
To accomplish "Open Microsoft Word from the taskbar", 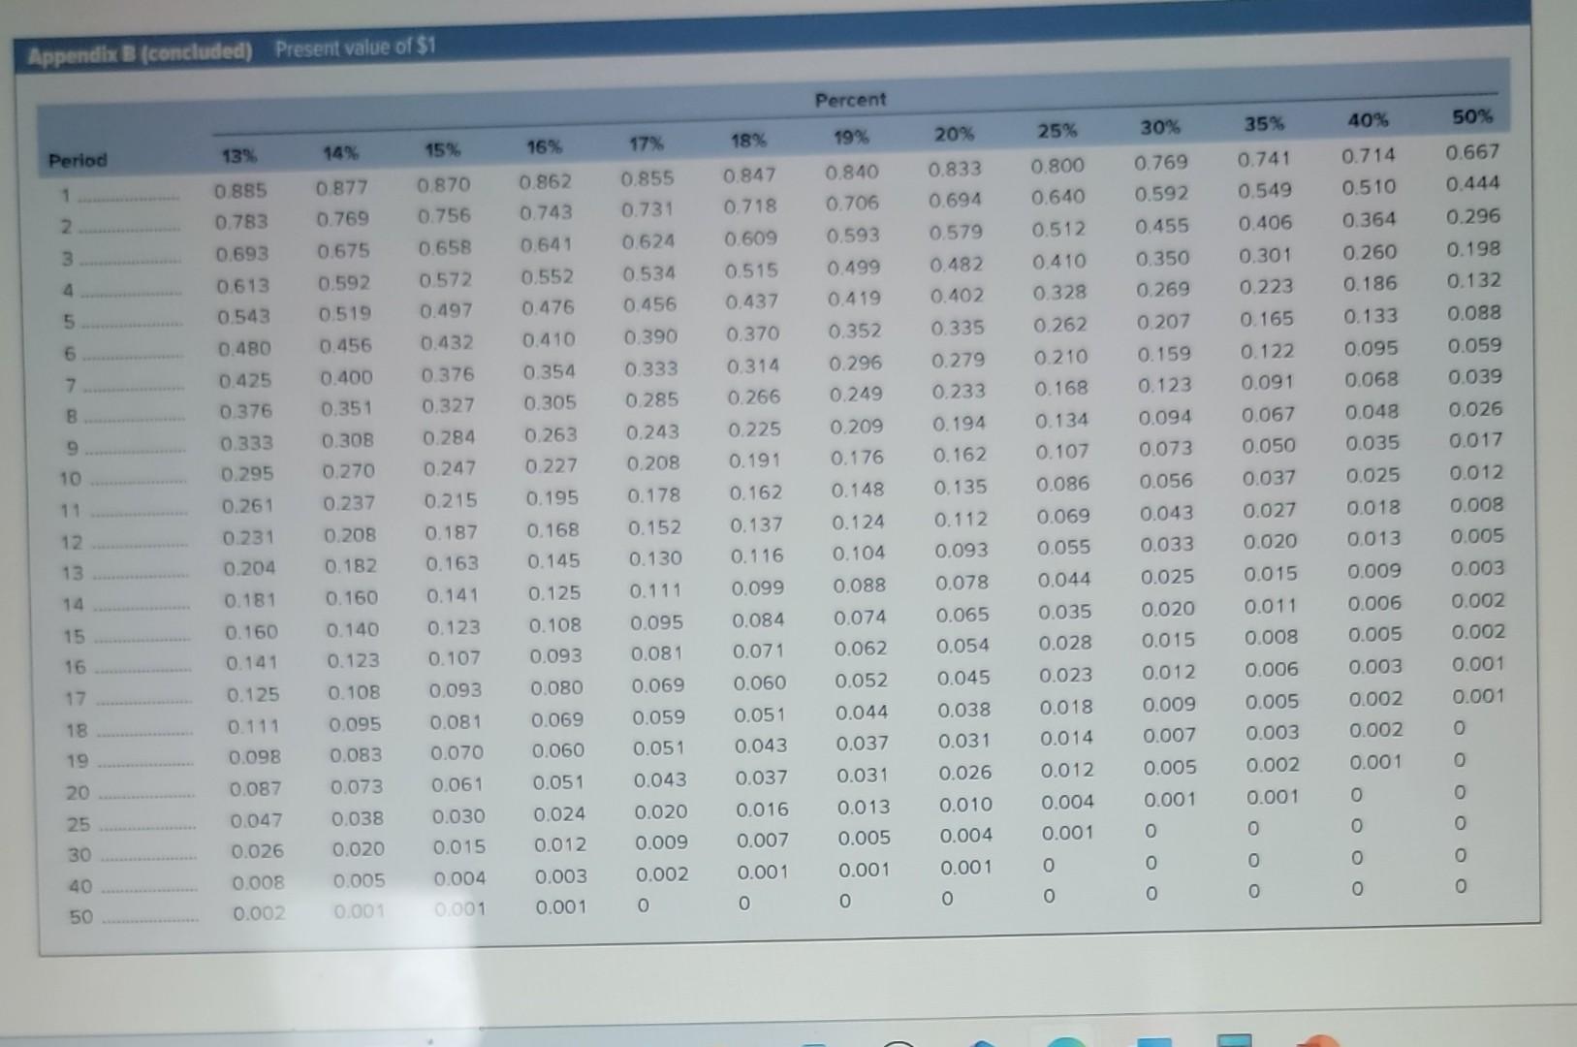I will [1151, 1039].
